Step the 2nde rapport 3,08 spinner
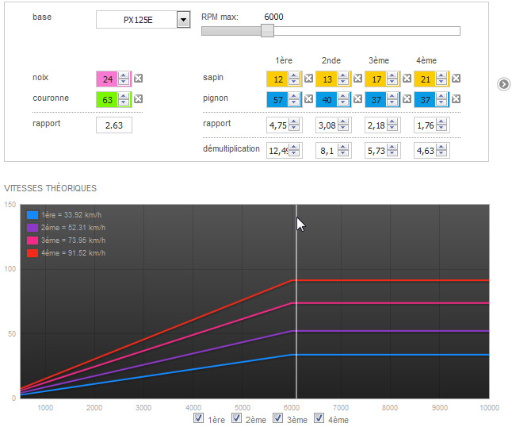Image resolution: width=512 pixels, height=431 pixels. pyautogui.click(x=343, y=125)
